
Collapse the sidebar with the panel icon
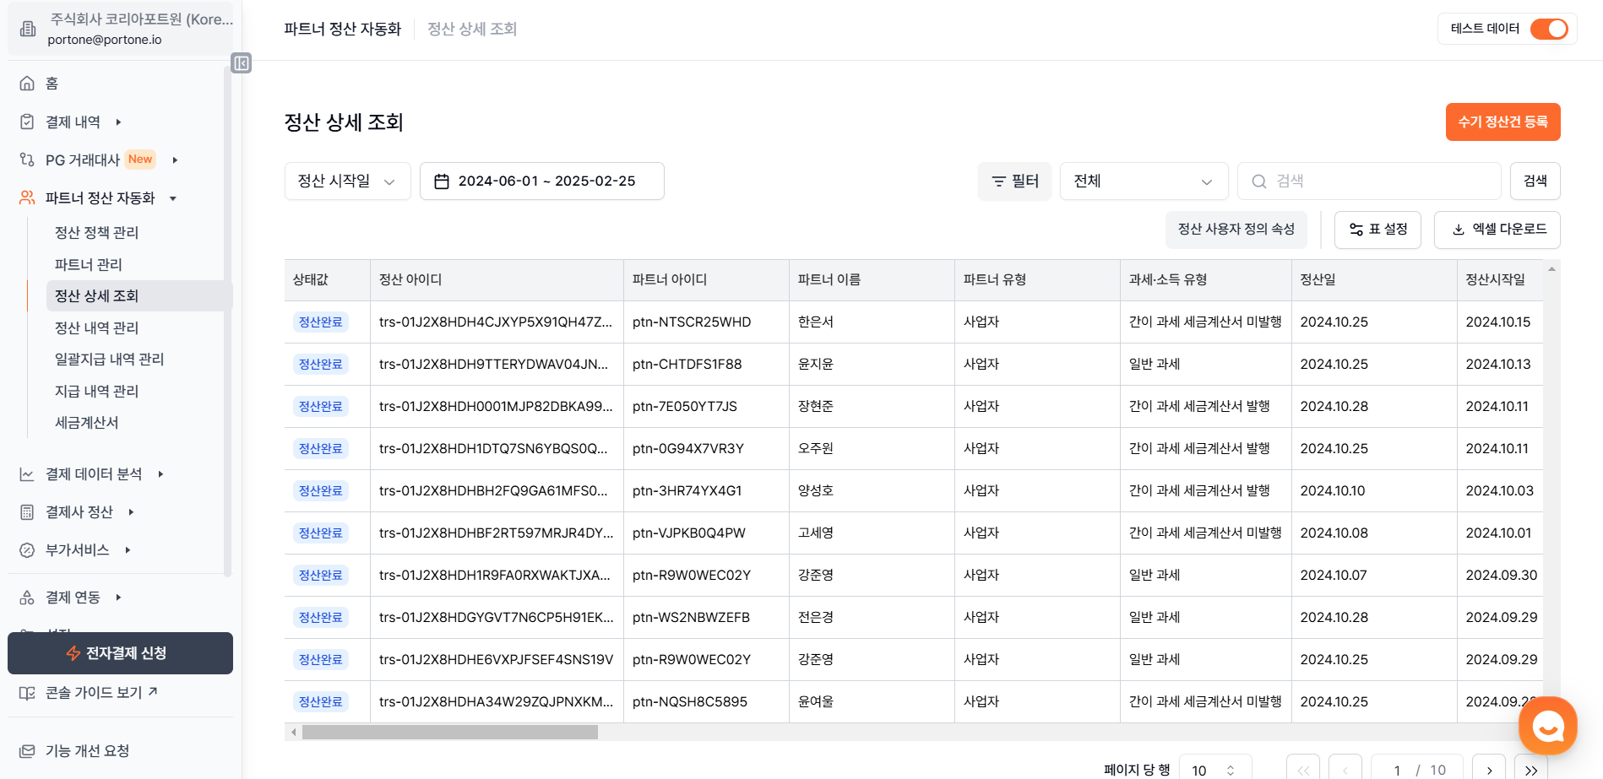pyautogui.click(x=241, y=63)
